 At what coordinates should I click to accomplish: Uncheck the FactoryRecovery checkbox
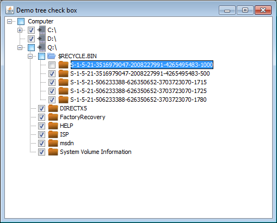[x=41, y=117]
